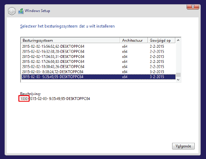Image resolution: width=206 pixels, height=159 pixels.
Task: Click the Beschrijving description text starting with 1030
Action: tap(55, 99)
